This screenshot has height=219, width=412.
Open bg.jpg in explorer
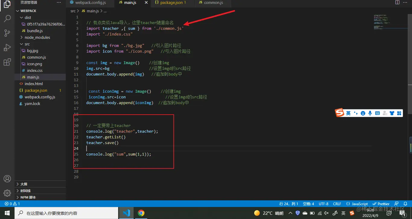tap(40, 51)
